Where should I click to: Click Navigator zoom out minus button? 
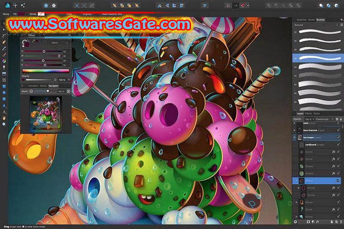click(31, 91)
